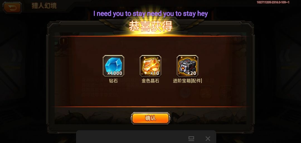The height and width of the screenshot is (143, 301).
Task: Tap the blue diamond reward icon
Action: tap(113, 66)
